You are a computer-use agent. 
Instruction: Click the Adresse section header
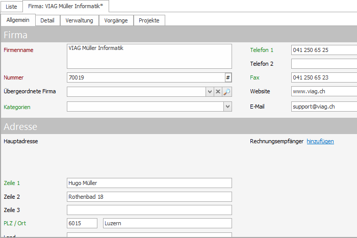tap(179, 126)
